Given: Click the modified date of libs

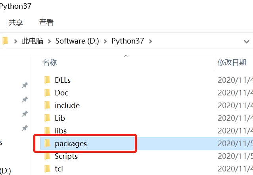Looking at the screenshot, I should point(235,131).
